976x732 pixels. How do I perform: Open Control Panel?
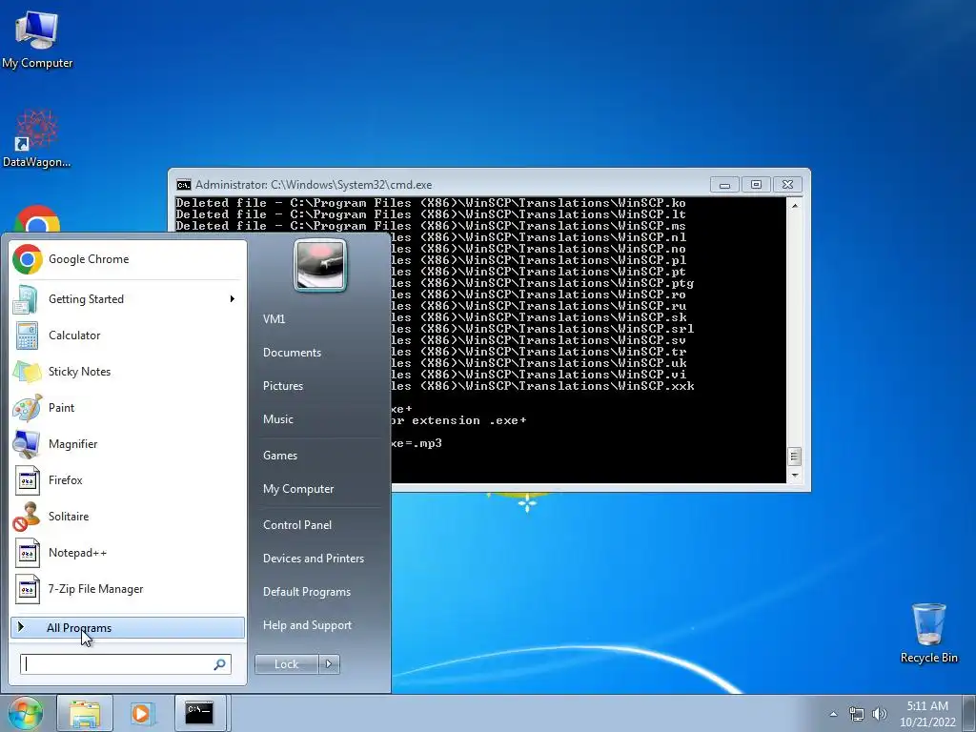click(297, 525)
